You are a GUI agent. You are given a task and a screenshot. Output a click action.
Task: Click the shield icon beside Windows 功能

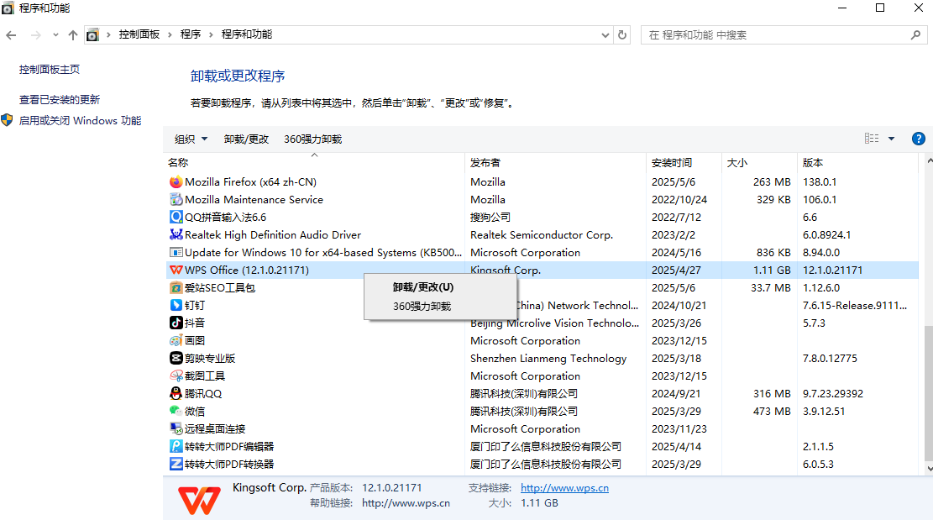[x=8, y=120]
